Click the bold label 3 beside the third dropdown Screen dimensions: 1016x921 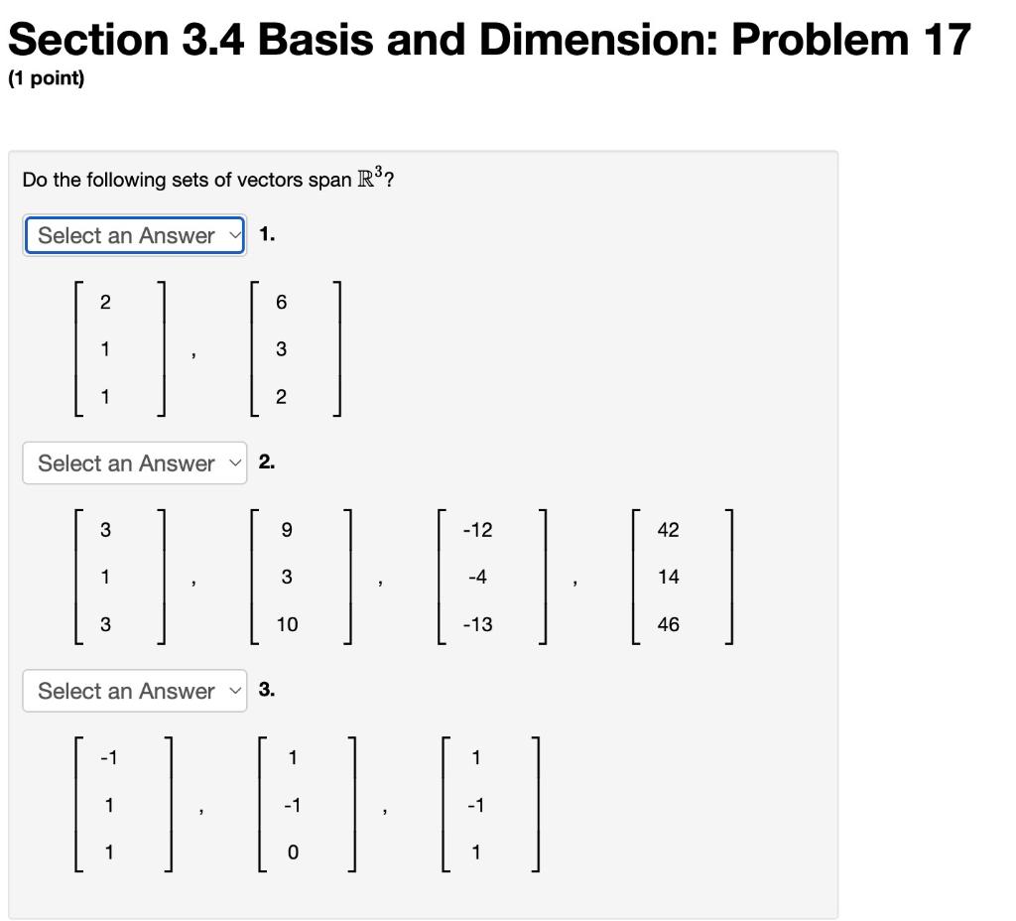[263, 691]
